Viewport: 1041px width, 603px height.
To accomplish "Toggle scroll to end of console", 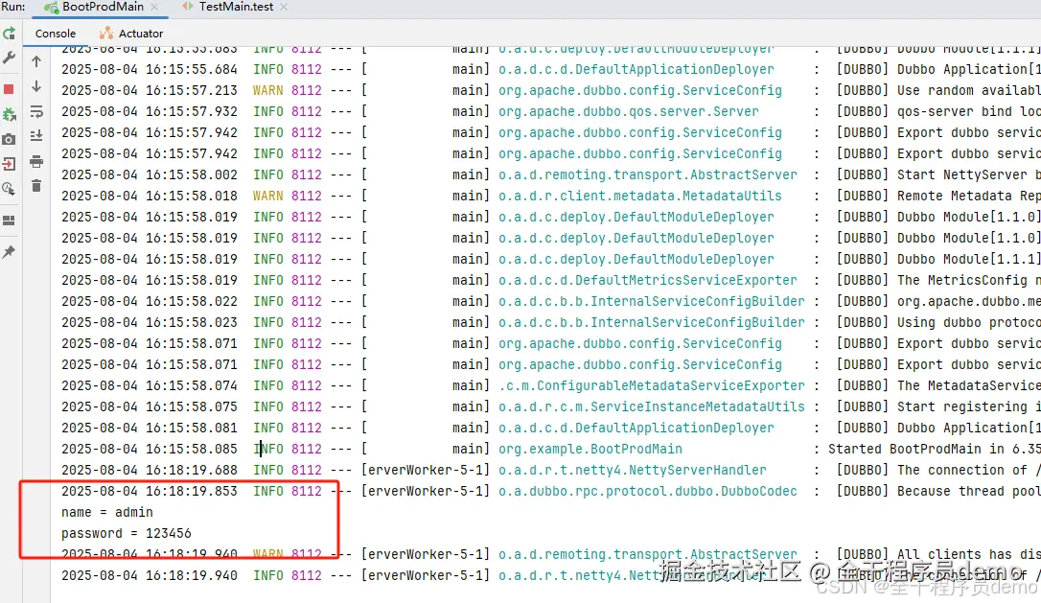I will pyautogui.click(x=36, y=136).
